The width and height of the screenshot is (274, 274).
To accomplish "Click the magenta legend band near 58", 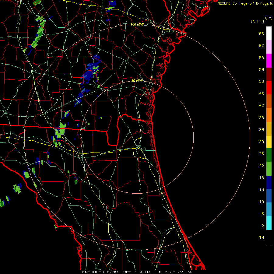I will [269, 61].
